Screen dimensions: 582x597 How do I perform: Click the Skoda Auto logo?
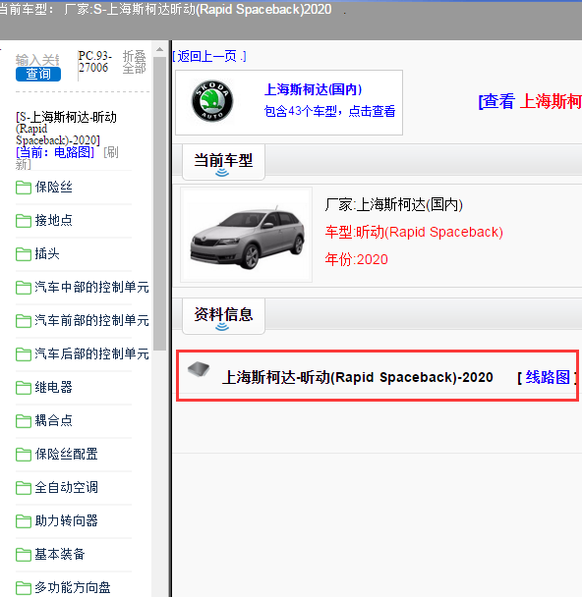click(212, 101)
